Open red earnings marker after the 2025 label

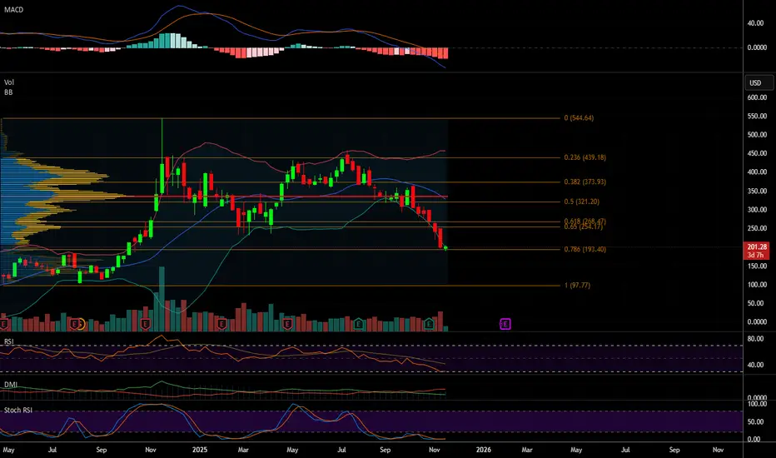click(221, 324)
